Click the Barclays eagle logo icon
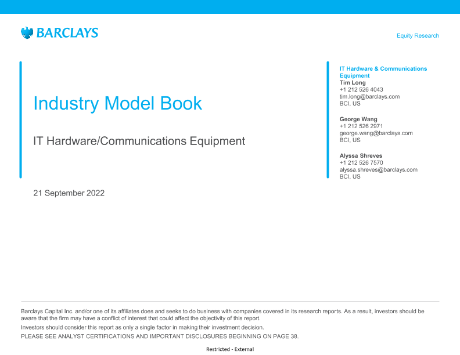Viewport: 460px width, 355px height. 27,33
